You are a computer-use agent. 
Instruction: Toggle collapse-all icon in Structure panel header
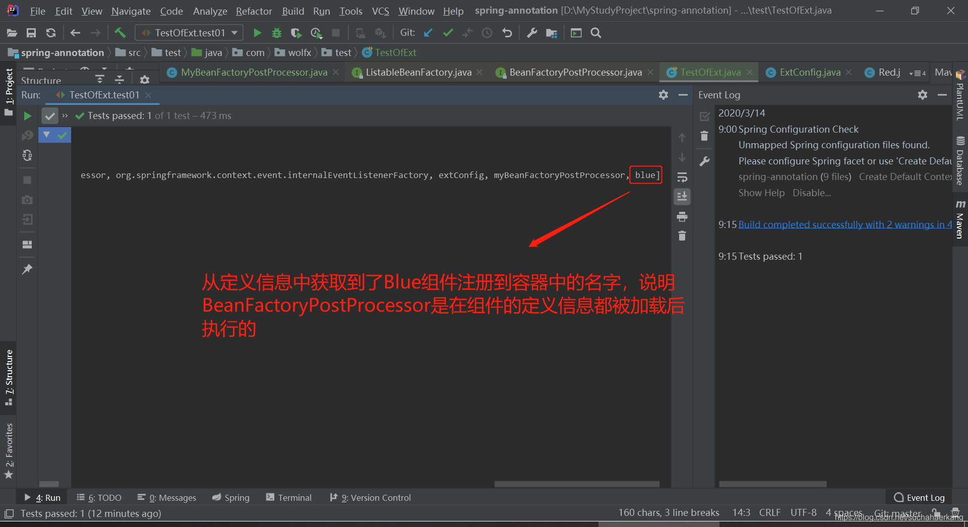pyautogui.click(x=119, y=79)
